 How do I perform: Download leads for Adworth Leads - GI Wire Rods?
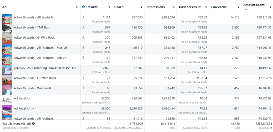tap(83, 38)
